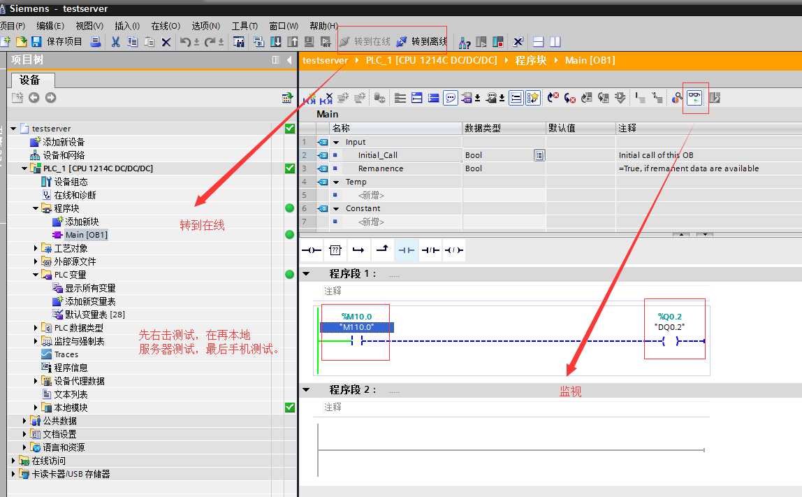The image size is (802, 497).
Task: Click the Upload from device icon
Action: (293, 41)
